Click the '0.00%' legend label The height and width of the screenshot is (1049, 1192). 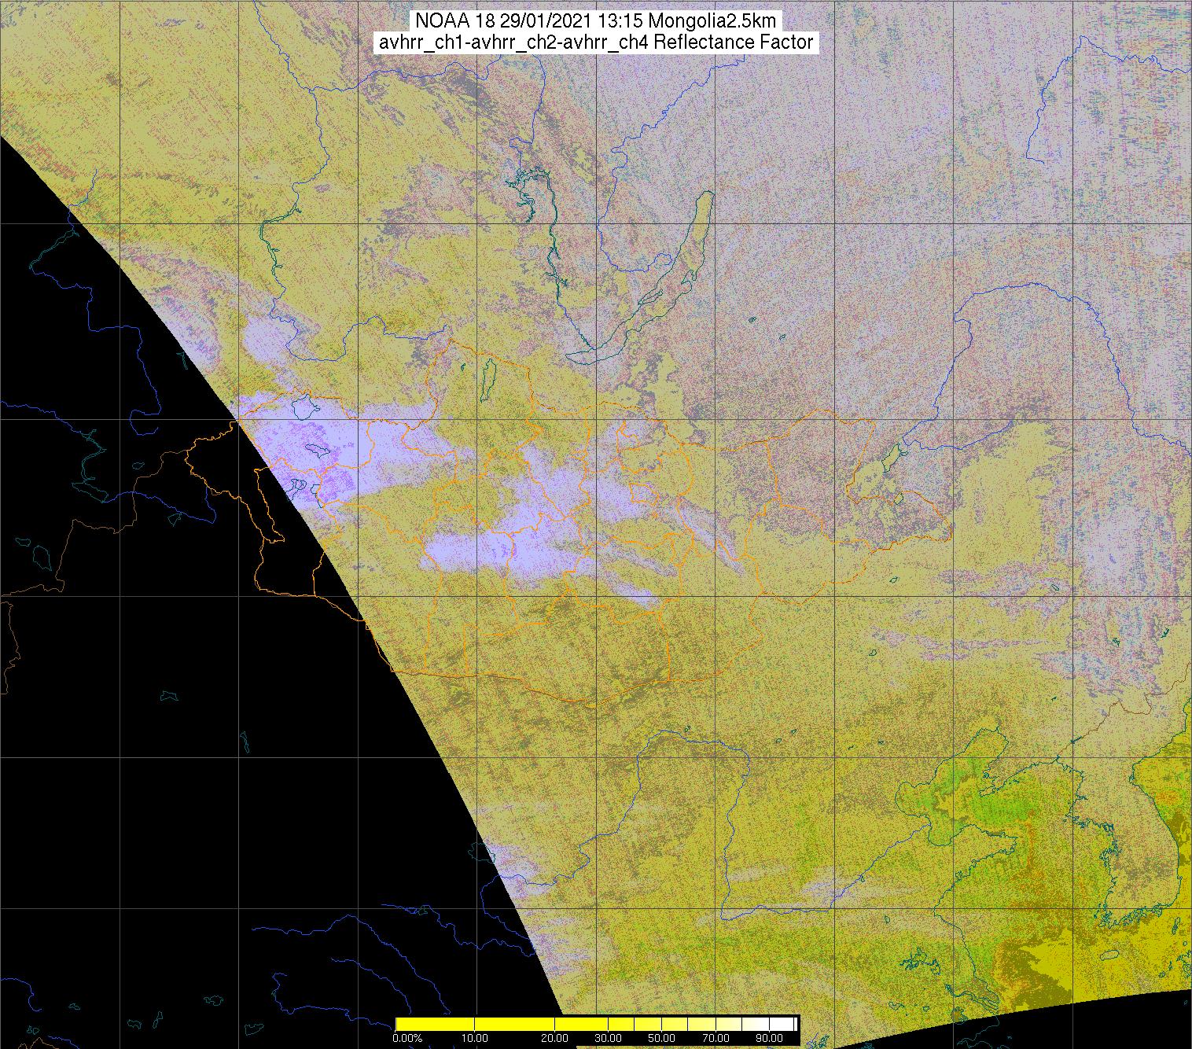tap(406, 1038)
